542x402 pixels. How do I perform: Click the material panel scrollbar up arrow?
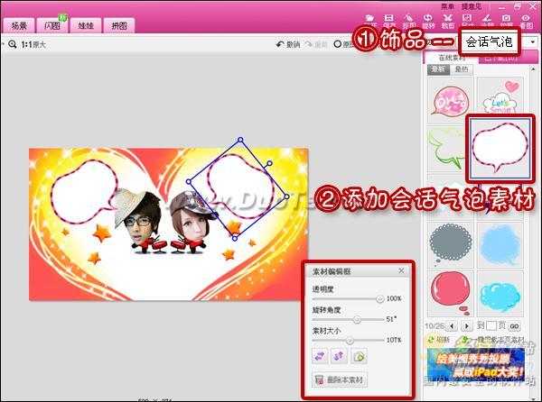click(533, 69)
